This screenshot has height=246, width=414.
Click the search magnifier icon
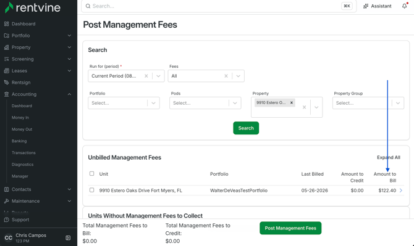coord(88,6)
